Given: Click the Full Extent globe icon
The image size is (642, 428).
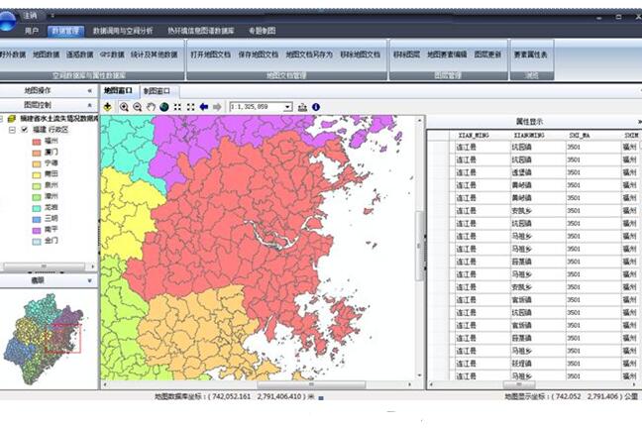Looking at the screenshot, I should 163,106.
